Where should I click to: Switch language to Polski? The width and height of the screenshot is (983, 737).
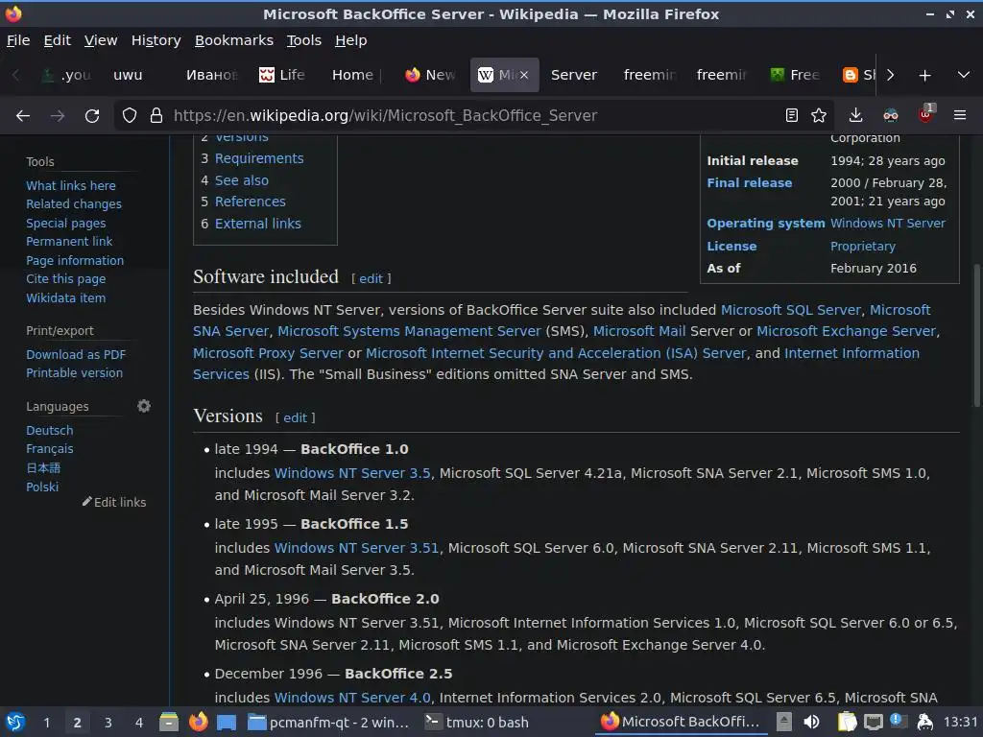(42, 487)
